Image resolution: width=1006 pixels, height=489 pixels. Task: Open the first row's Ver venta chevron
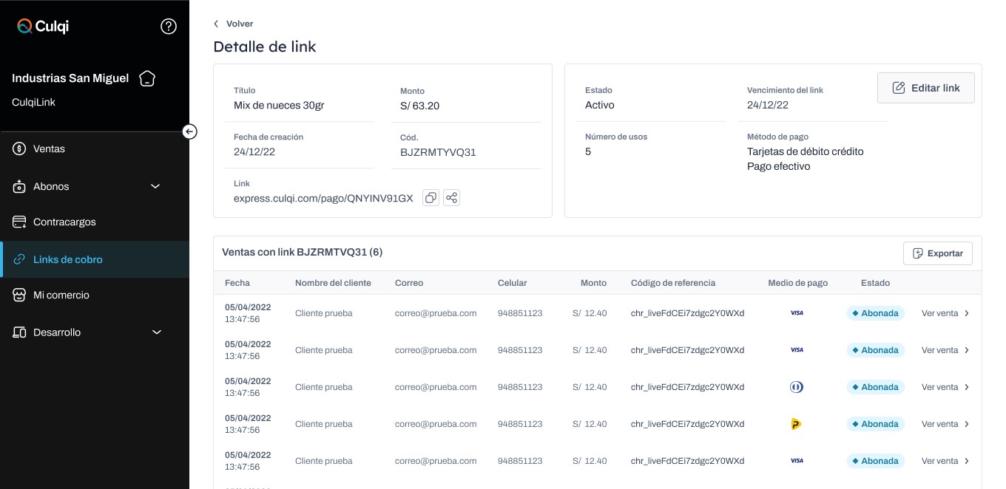pyautogui.click(x=966, y=313)
